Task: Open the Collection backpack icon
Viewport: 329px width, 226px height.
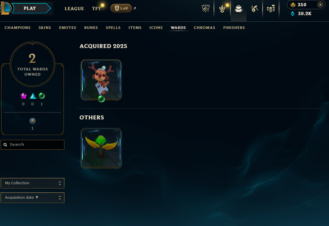Action: click(239, 9)
